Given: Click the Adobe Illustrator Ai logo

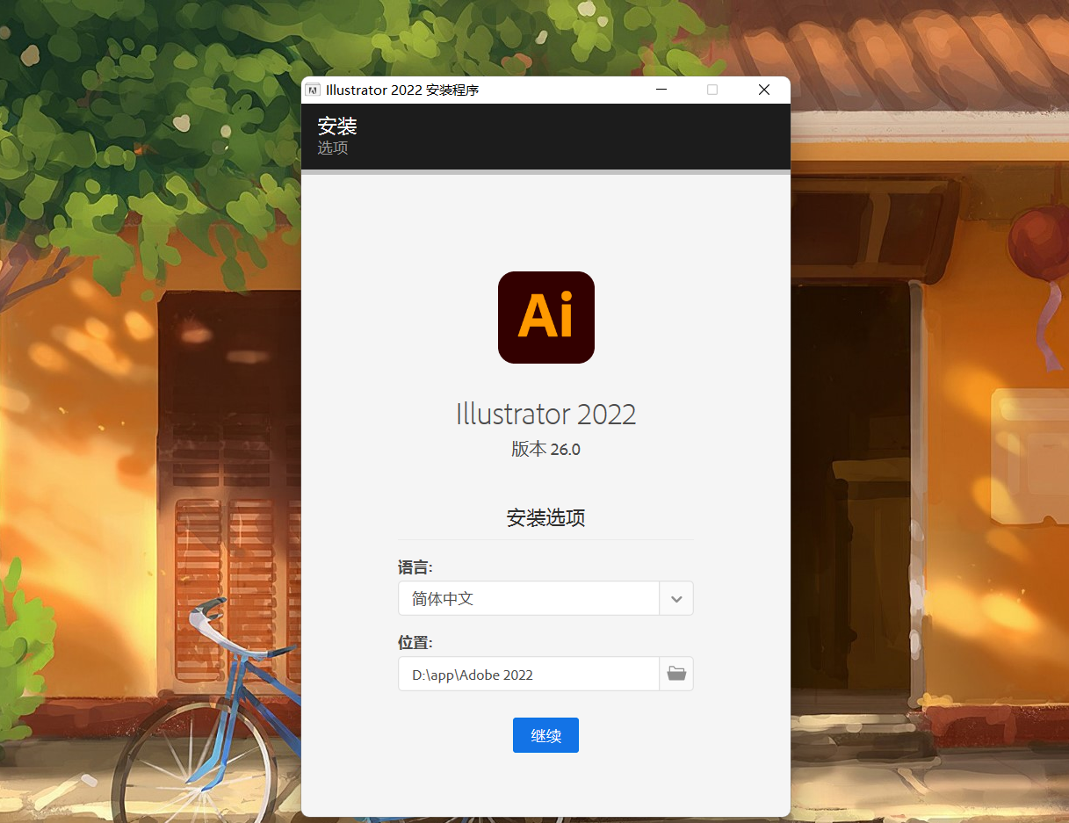Looking at the screenshot, I should 545,317.
